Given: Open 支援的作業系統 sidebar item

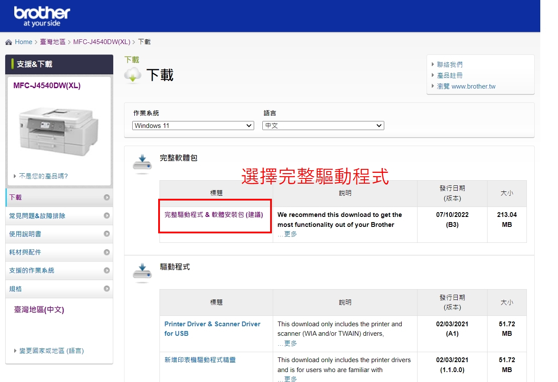Looking at the screenshot, I should click(x=59, y=271).
